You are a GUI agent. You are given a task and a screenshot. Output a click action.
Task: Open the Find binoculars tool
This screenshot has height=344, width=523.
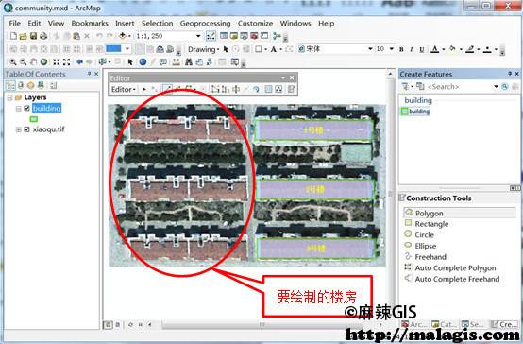pos(189,61)
